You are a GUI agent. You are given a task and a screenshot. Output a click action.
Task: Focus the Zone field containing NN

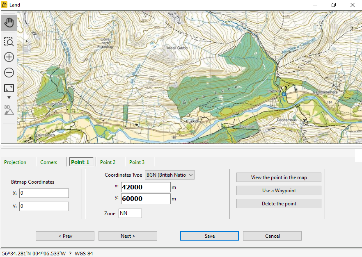[x=130, y=214]
